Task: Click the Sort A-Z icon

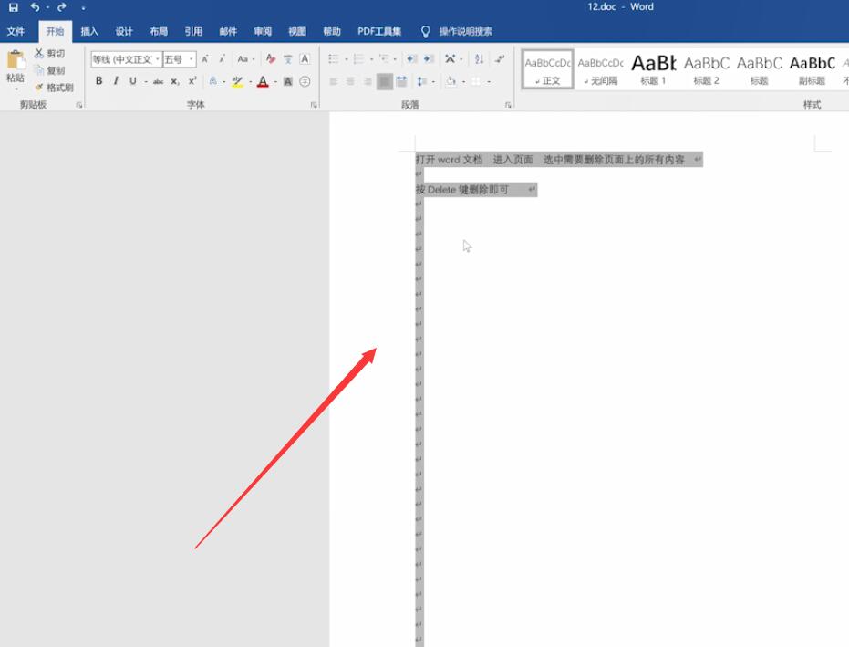Action: click(x=479, y=58)
